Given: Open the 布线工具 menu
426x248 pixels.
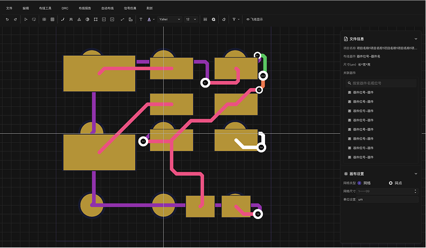Looking at the screenshot, I should 45,9.
